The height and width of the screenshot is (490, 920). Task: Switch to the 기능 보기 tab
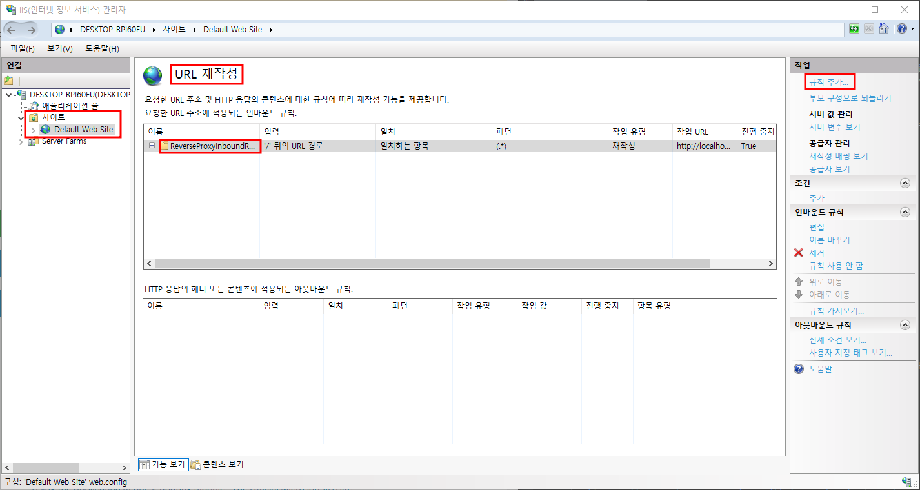(163, 465)
